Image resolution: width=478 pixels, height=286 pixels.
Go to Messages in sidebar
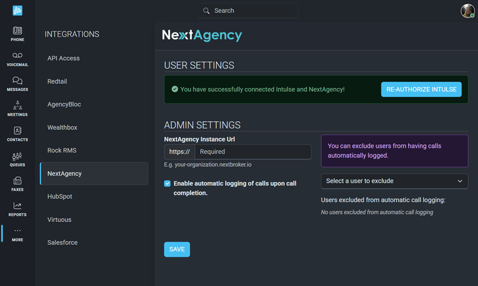tap(18, 84)
